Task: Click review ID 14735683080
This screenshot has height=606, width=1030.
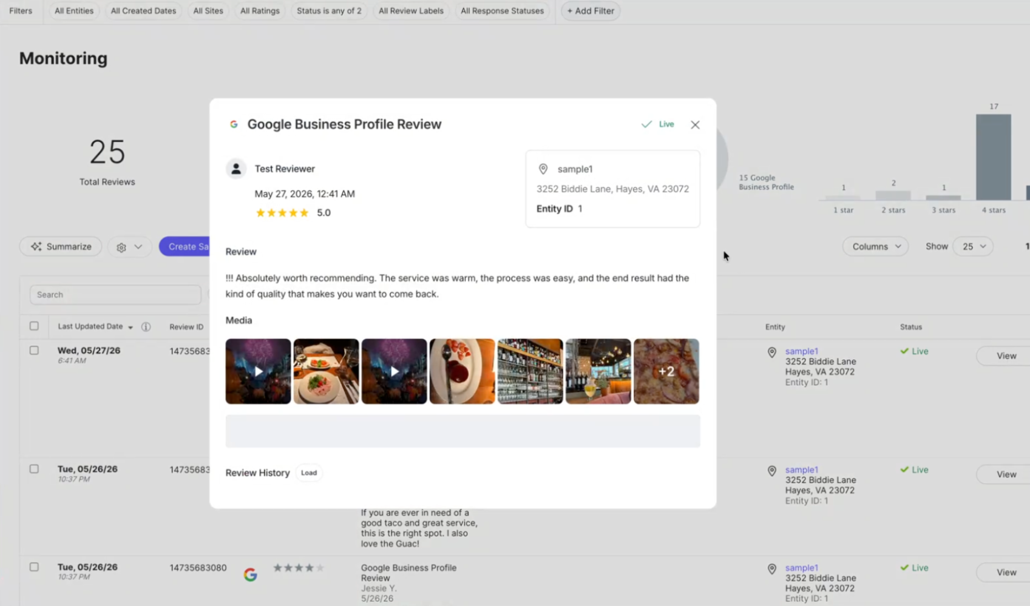Action: click(198, 568)
